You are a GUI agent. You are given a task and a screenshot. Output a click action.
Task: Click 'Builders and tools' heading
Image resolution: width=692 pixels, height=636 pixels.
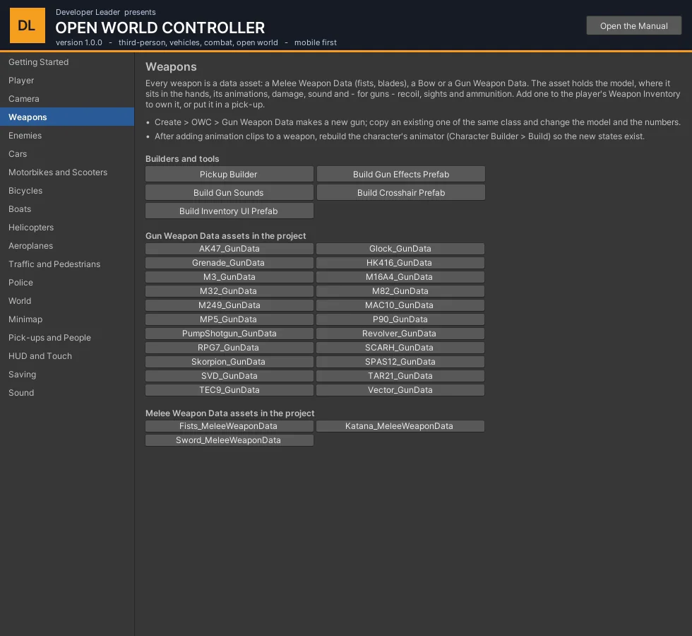pos(182,159)
